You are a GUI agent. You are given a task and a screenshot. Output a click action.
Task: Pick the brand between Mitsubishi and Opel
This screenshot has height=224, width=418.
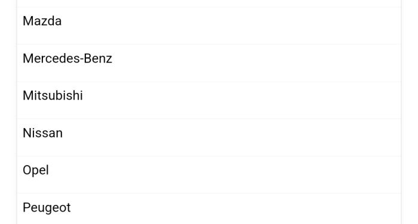[209, 138]
